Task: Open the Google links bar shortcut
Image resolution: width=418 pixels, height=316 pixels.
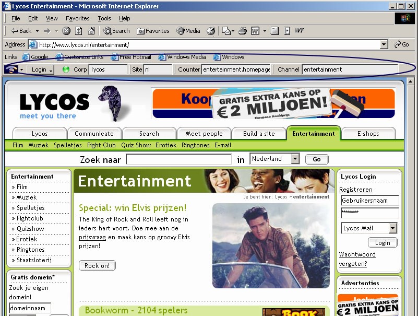Action: click(x=35, y=57)
